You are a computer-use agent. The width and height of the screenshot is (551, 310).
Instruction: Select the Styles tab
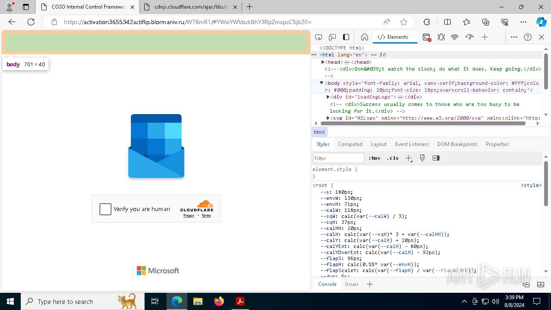pyautogui.click(x=323, y=144)
